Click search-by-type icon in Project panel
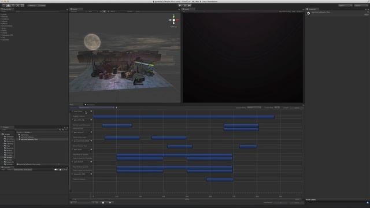 coord(60,129)
